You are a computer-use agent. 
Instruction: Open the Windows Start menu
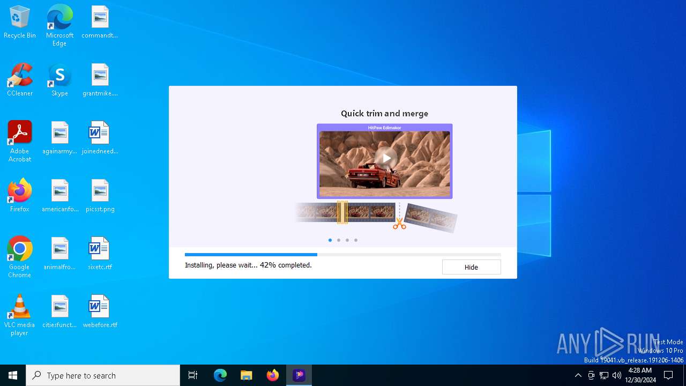point(13,375)
